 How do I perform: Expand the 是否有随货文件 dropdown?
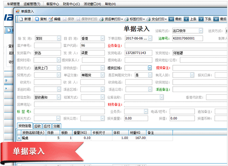click(x=150, y=75)
